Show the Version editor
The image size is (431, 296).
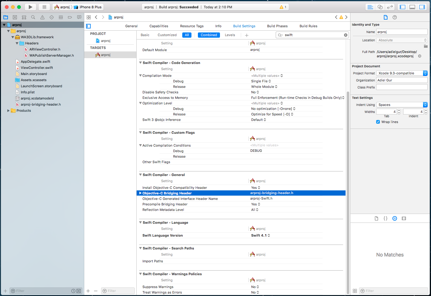[x=390, y=7]
